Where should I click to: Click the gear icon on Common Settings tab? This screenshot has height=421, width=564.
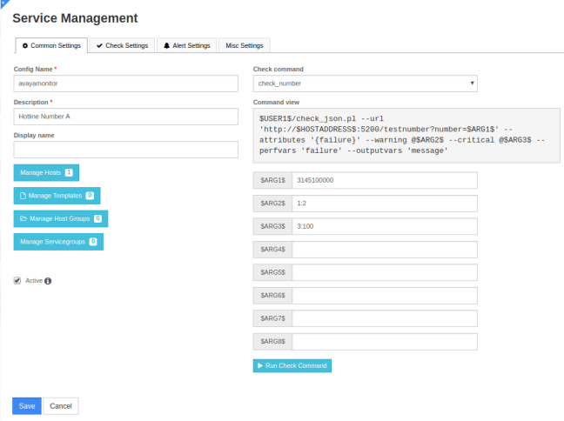tap(25, 45)
